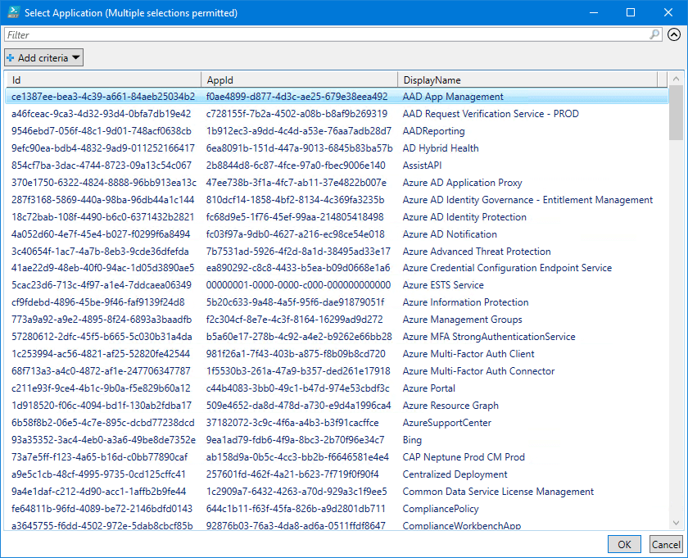Image resolution: width=688 pixels, height=558 pixels.
Task: Select the AAD App Management row
Action: pyautogui.click(x=453, y=97)
